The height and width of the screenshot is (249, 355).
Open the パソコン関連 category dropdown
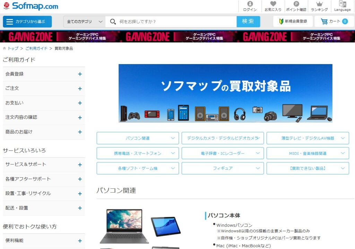(x=138, y=138)
